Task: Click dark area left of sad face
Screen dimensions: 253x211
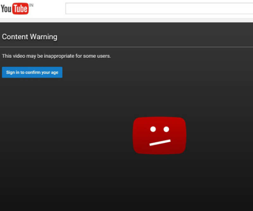Action: click(63, 136)
